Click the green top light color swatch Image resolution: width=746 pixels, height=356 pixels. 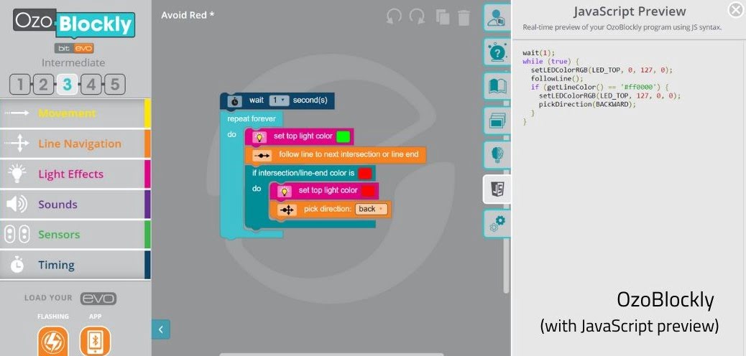pos(343,137)
